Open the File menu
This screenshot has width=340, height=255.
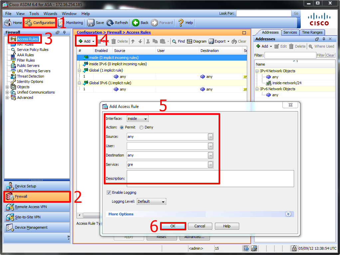8,13
